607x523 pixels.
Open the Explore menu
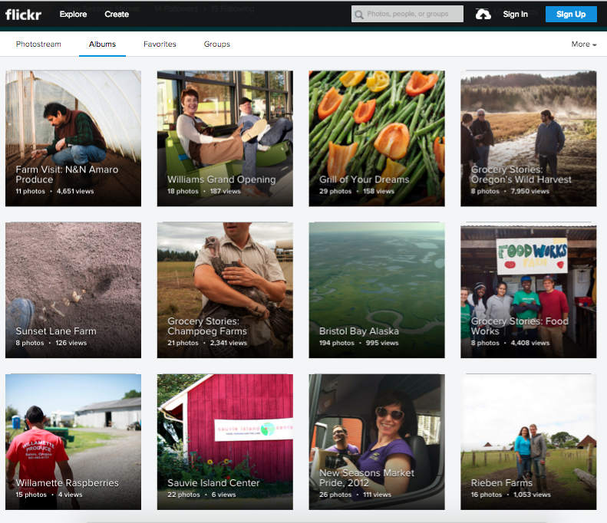pos(73,15)
